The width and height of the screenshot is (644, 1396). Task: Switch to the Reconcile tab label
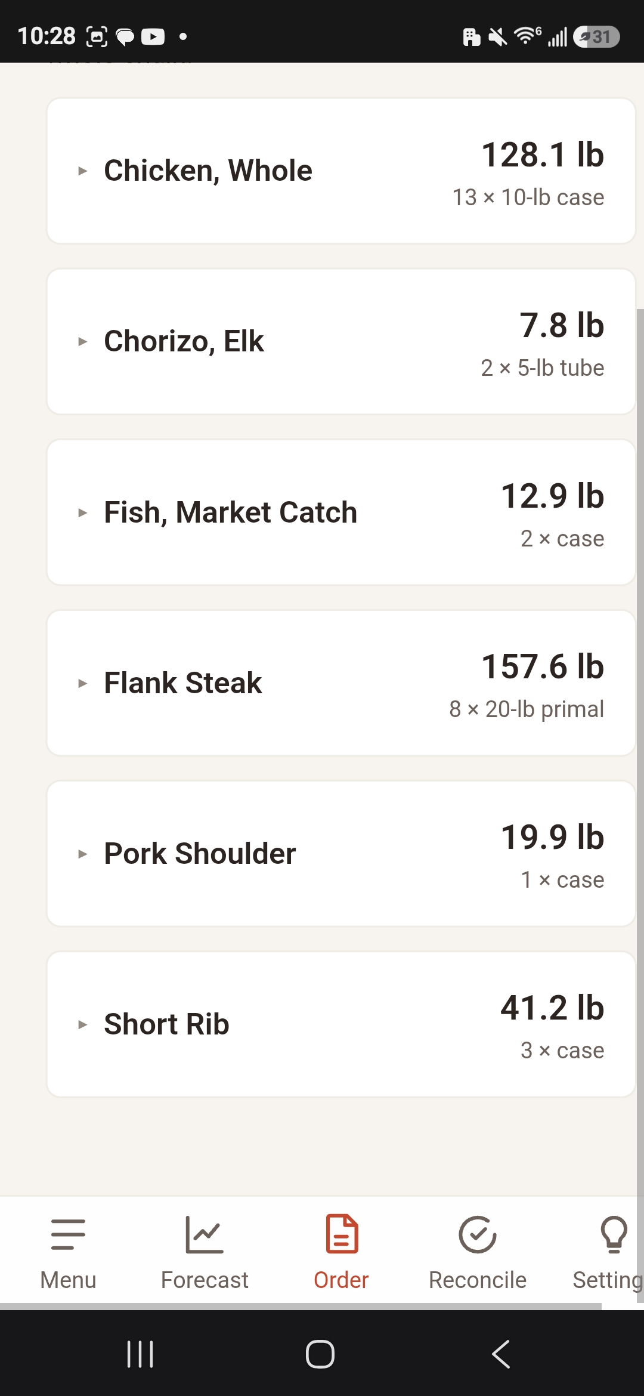click(478, 1280)
